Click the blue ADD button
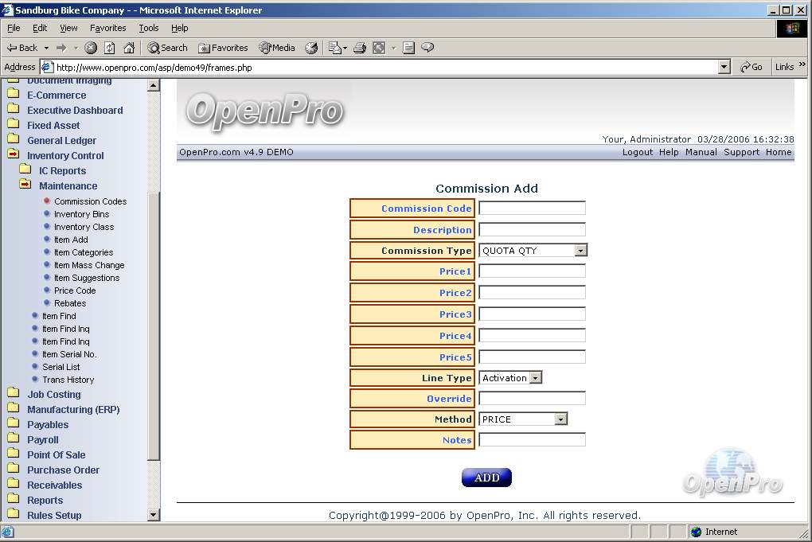 coord(486,478)
